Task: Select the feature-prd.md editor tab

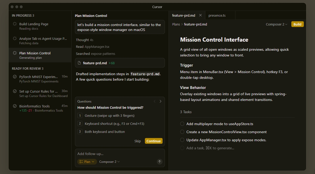Action: pos(183,15)
